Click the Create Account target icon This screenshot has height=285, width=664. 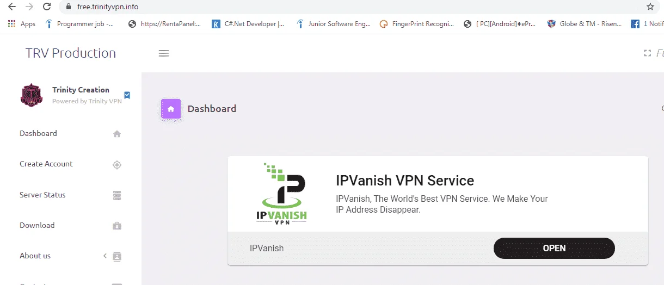click(x=116, y=165)
